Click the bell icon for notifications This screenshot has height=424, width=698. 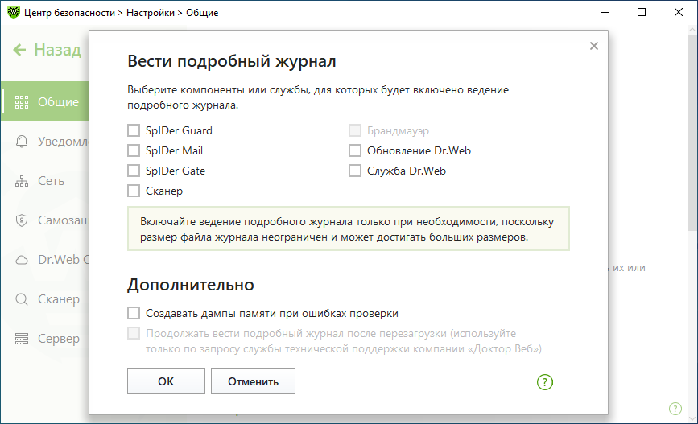coord(22,141)
